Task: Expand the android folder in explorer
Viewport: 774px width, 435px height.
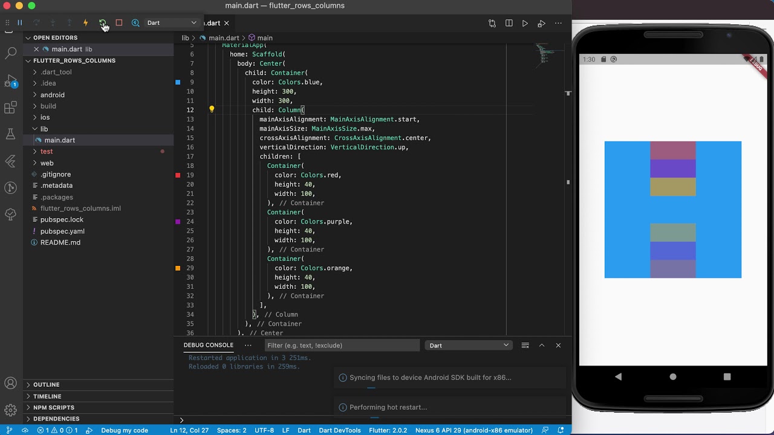Action: 52,95
